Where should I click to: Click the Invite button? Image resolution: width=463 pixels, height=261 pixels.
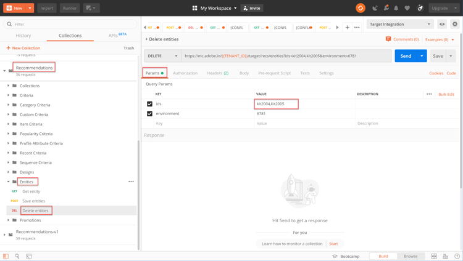252,8
